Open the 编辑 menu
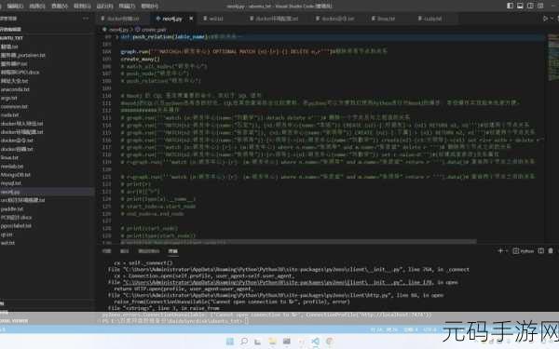This screenshot has width=559, height=349. pyautogui.click(x=15, y=7)
